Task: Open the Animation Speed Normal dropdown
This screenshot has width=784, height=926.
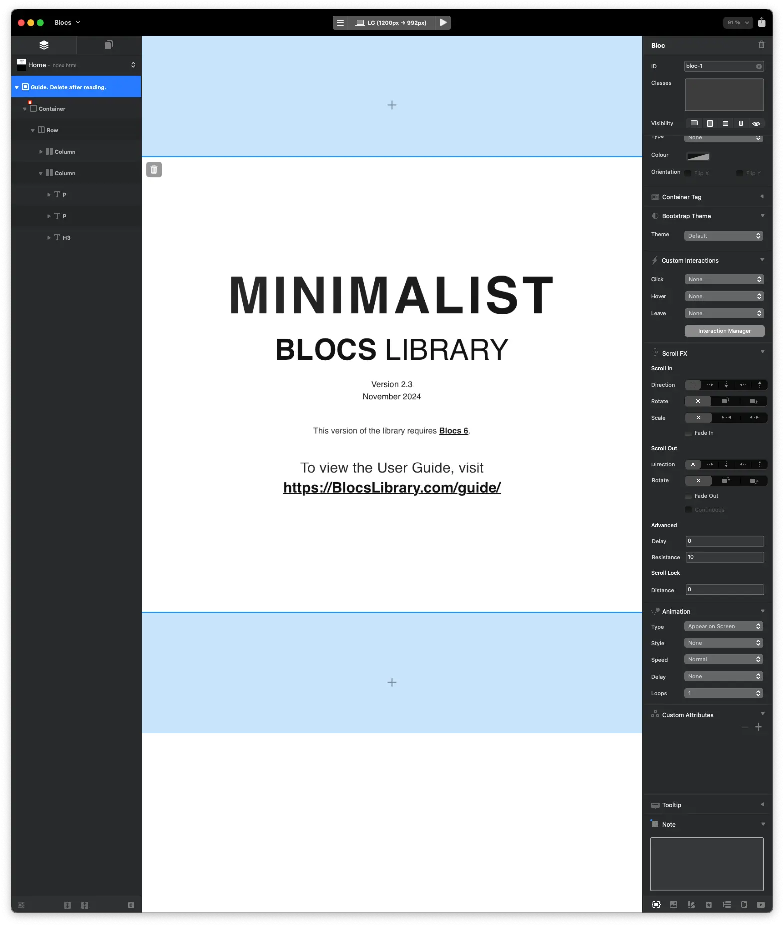Action: 724,660
